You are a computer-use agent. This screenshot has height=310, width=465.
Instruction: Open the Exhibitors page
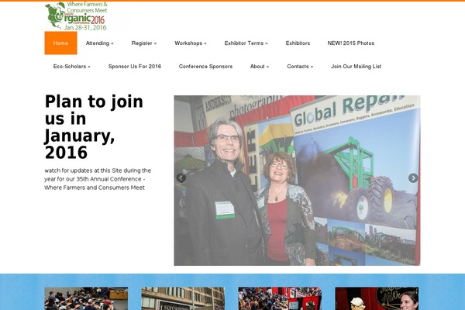coord(298,43)
